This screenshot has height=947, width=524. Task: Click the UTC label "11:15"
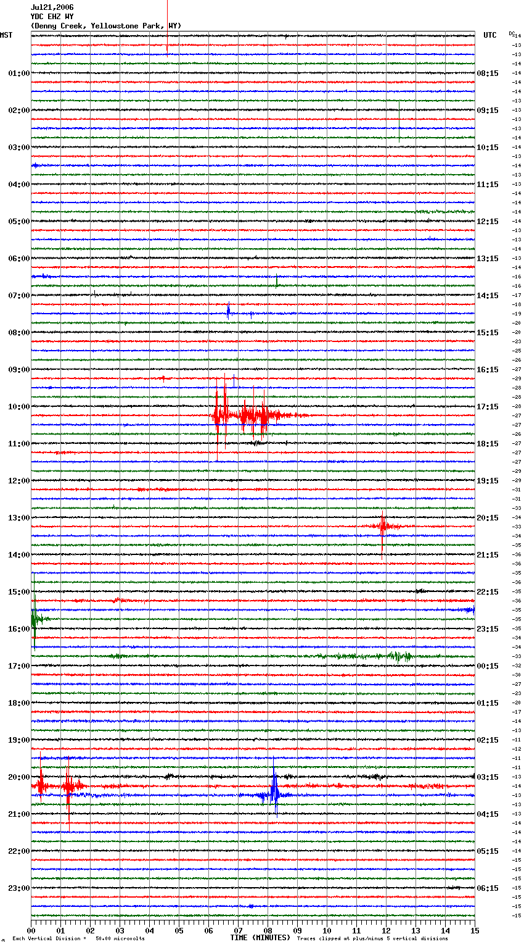coord(488,185)
